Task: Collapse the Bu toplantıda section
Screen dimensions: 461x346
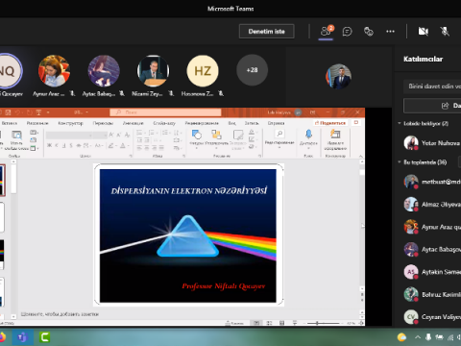Action: (x=400, y=162)
